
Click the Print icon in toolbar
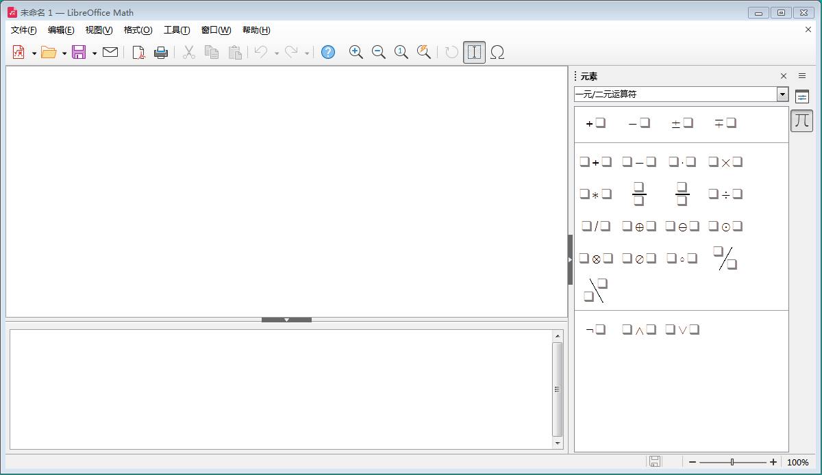click(161, 53)
